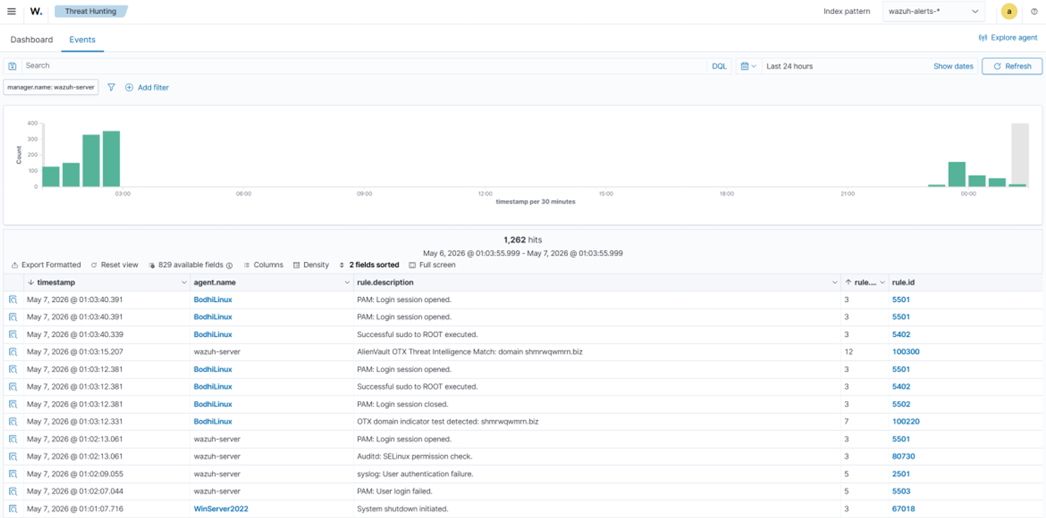This screenshot has width=1046, height=518.
Task: Toggle Full screen table view
Action: 432,265
